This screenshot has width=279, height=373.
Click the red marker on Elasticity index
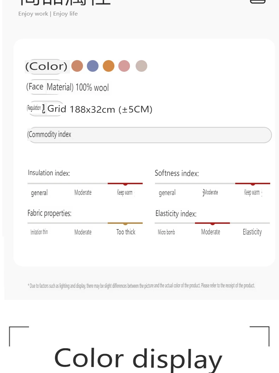(213, 223)
